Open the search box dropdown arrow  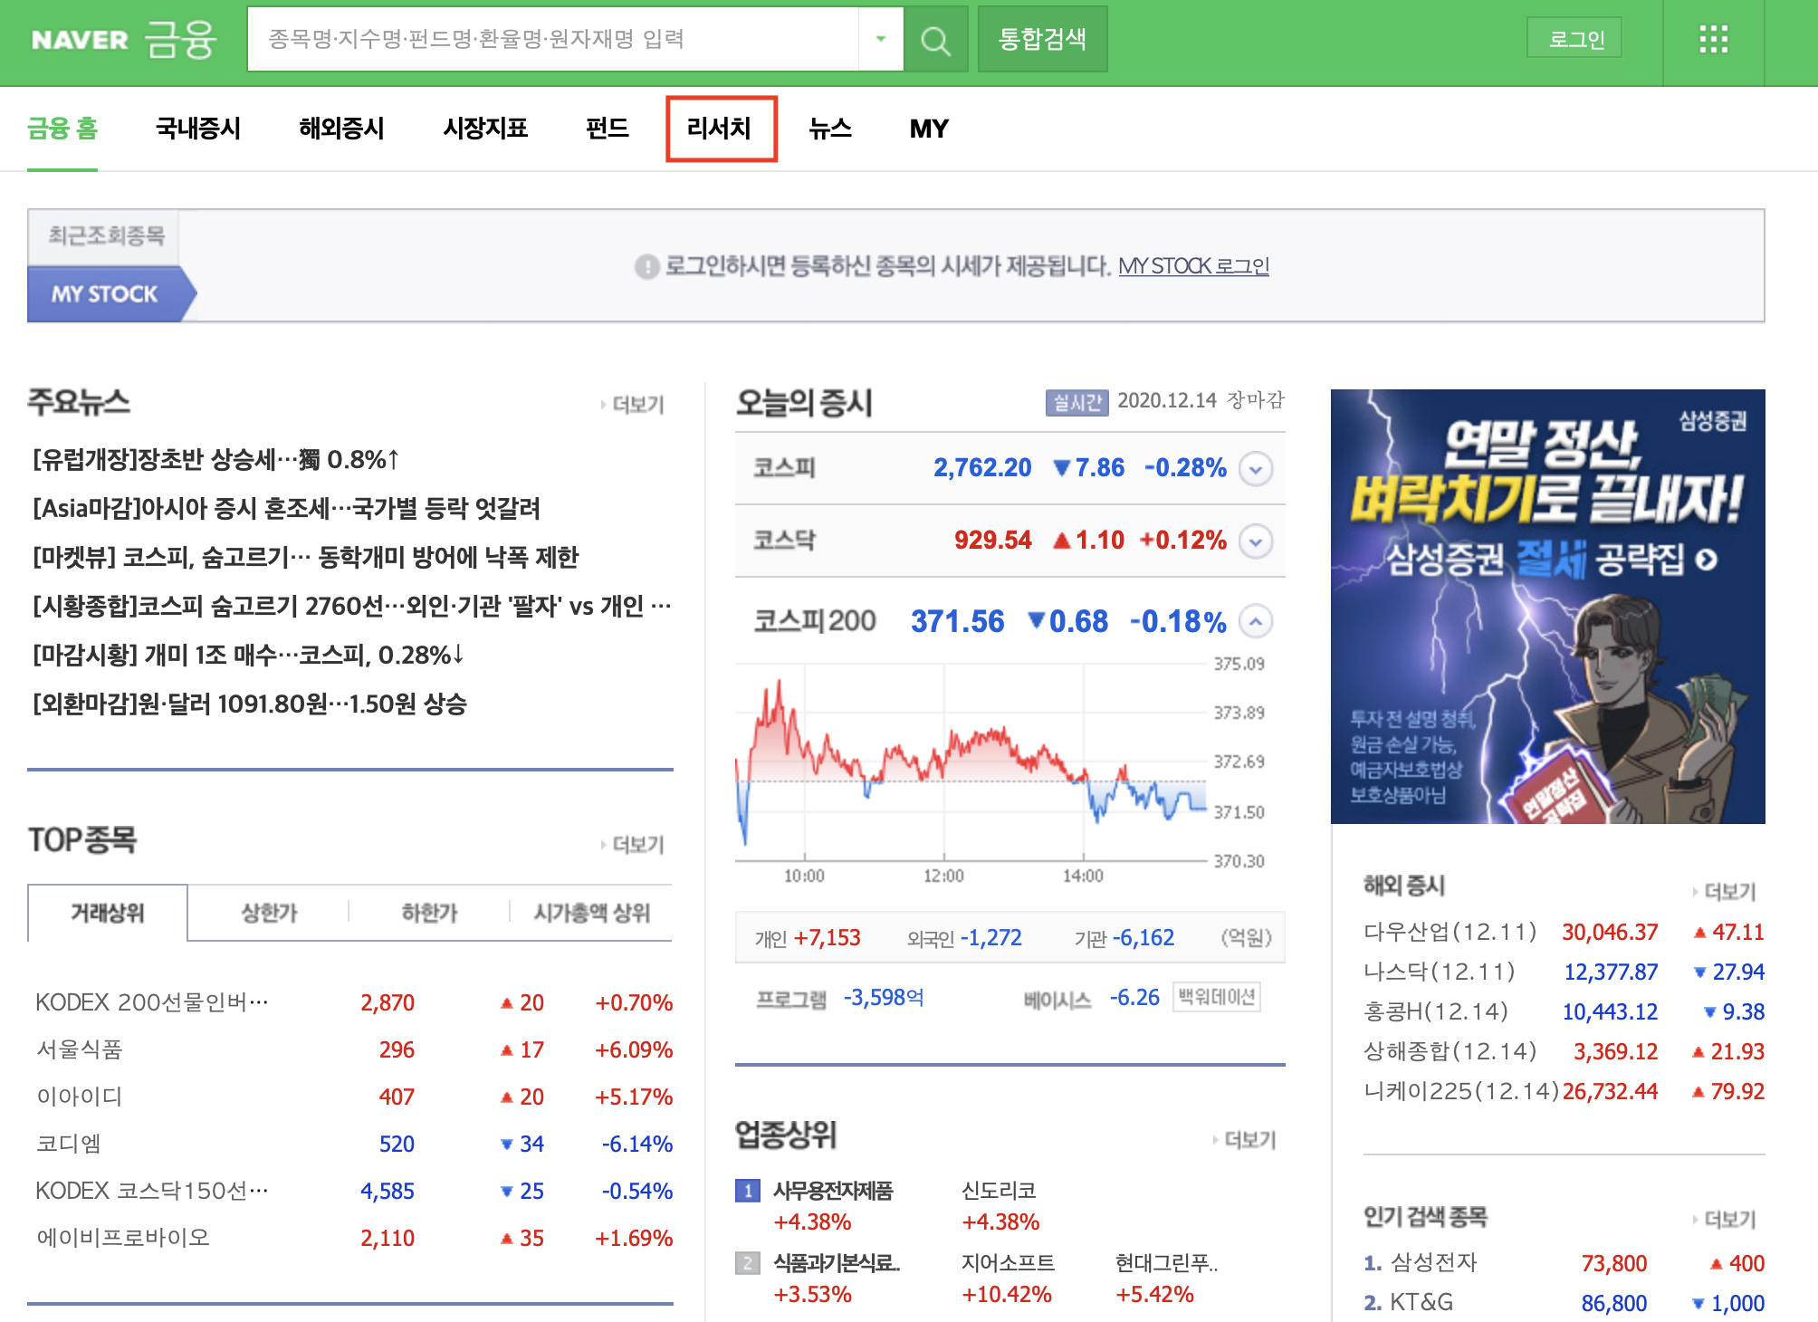tap(880, 39)
